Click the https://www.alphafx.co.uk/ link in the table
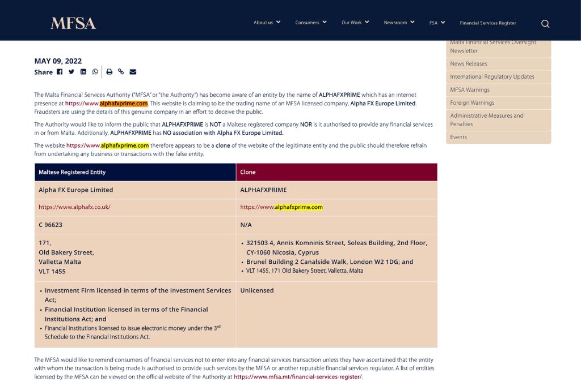Image resolution: width=581 pixels, height=386 pixels. point(74,207)
